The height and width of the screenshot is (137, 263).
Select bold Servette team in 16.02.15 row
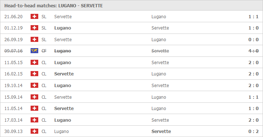tap(64, 74)
